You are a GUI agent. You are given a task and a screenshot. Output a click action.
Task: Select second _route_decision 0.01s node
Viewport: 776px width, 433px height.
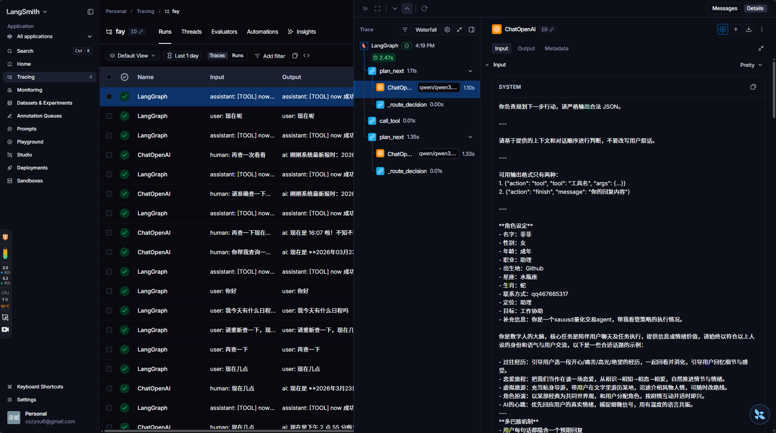point(407,171)
